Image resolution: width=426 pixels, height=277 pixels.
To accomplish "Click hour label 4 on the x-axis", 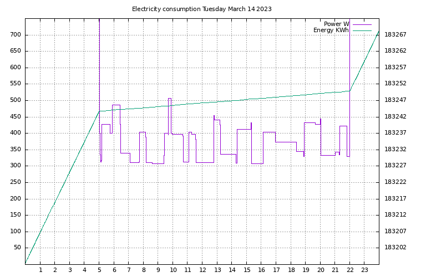I will [84, 270].
